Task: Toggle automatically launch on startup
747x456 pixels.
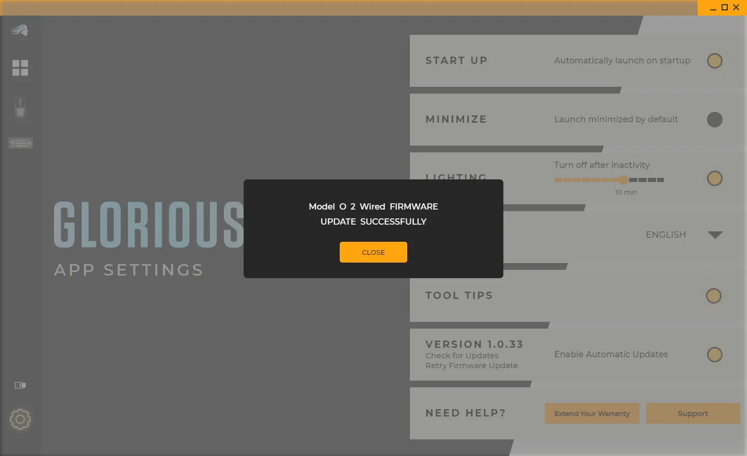Action: point(715,61)
